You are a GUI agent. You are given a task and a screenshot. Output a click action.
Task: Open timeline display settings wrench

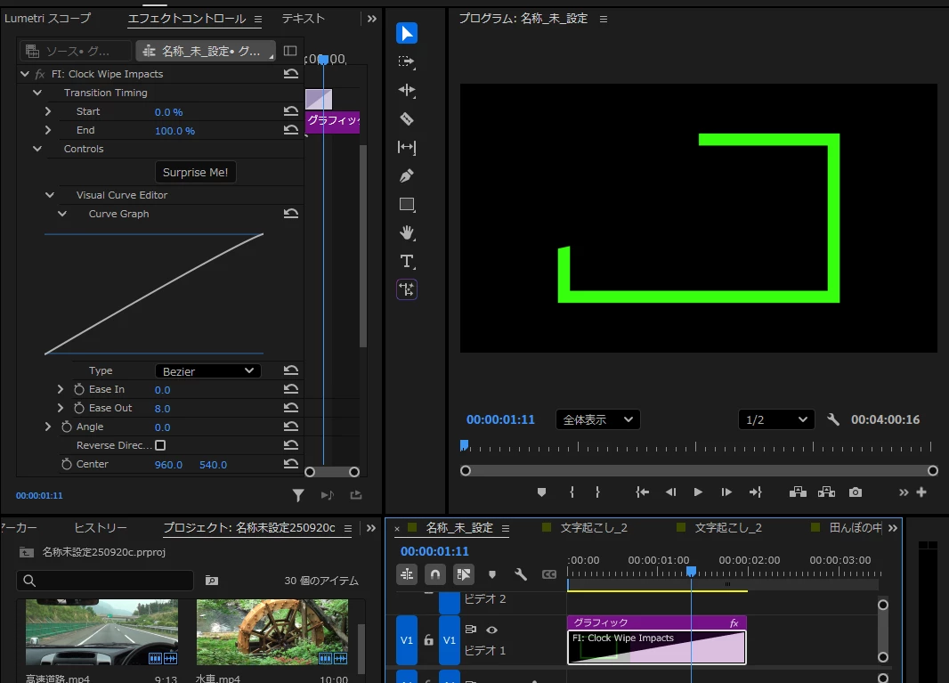(521, 574)
